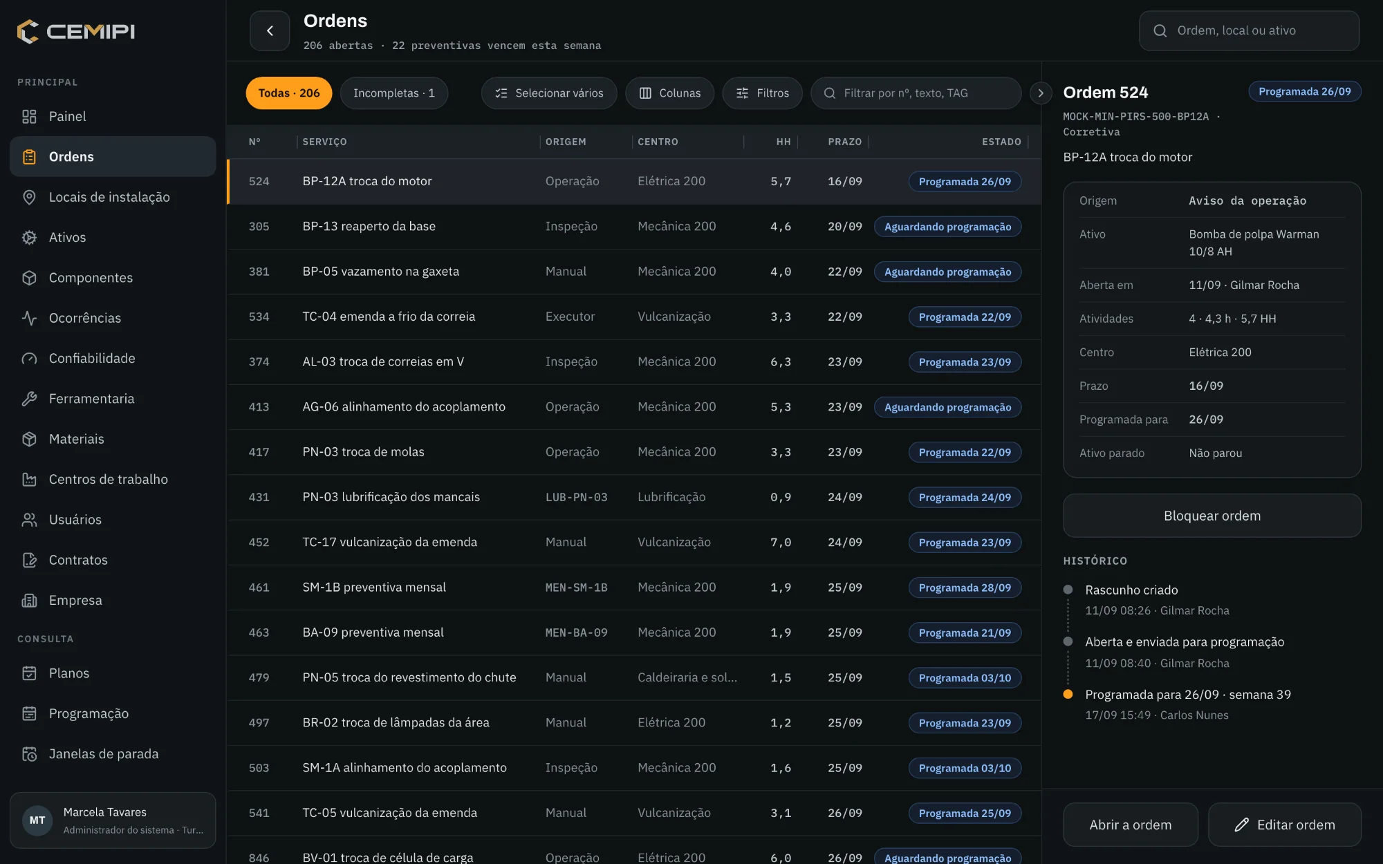Click the Janelas de parada icon
The image size is (1383, 864).
click(x=29, y=754)
